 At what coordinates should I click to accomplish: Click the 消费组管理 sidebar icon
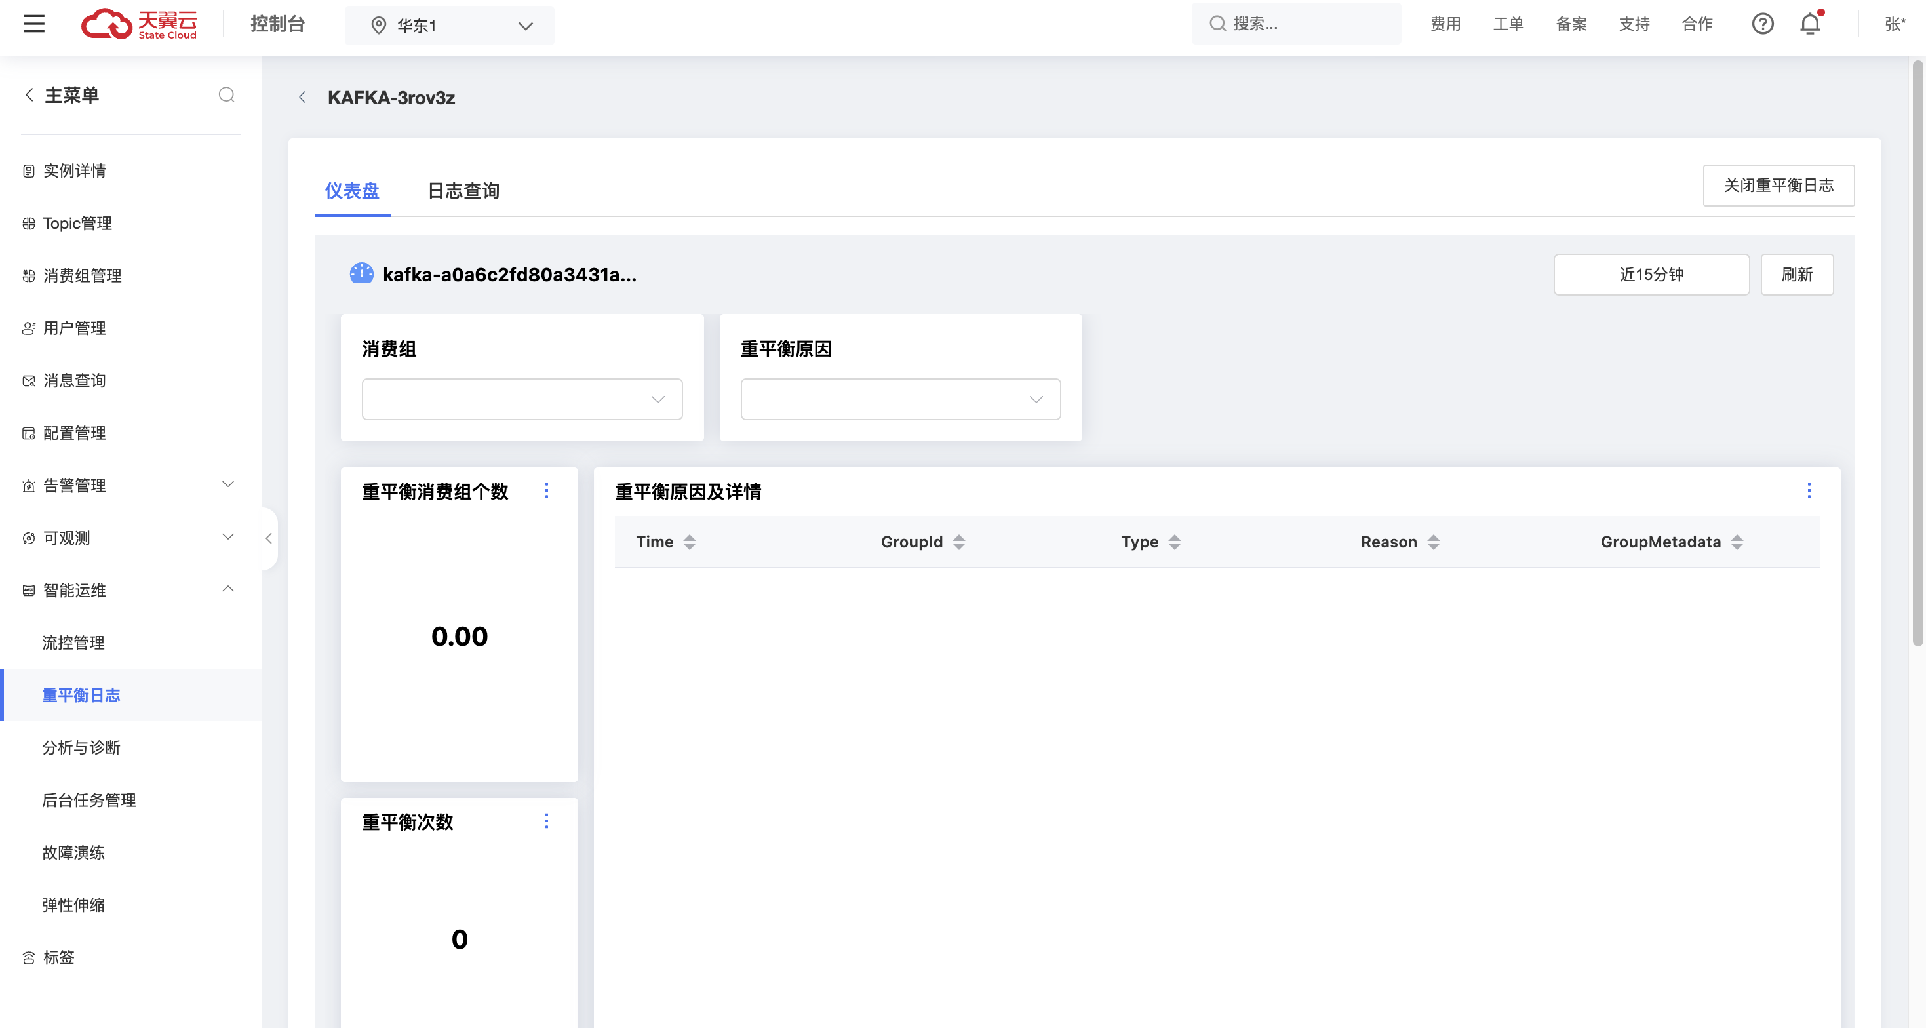pyautogui.click(x=28, y=276)
